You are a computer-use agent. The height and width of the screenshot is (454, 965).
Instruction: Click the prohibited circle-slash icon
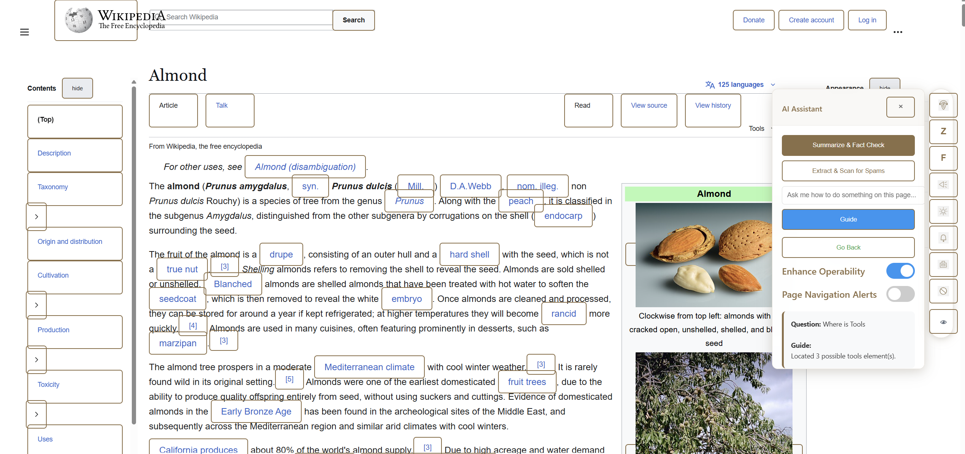point(943,291)
